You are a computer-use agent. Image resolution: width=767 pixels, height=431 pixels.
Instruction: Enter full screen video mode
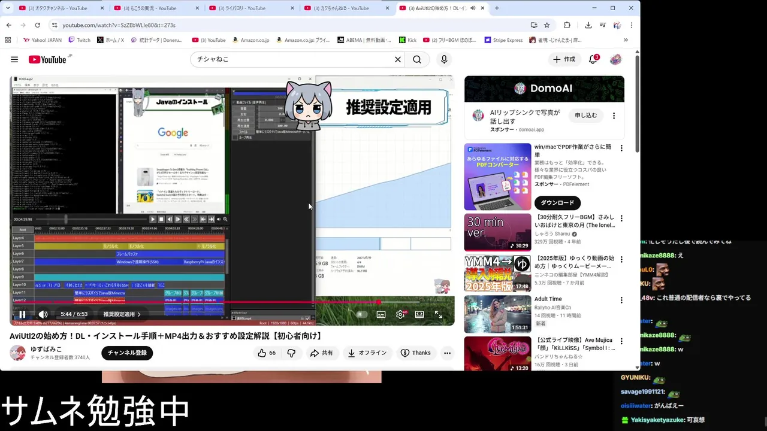coord(439,314)
